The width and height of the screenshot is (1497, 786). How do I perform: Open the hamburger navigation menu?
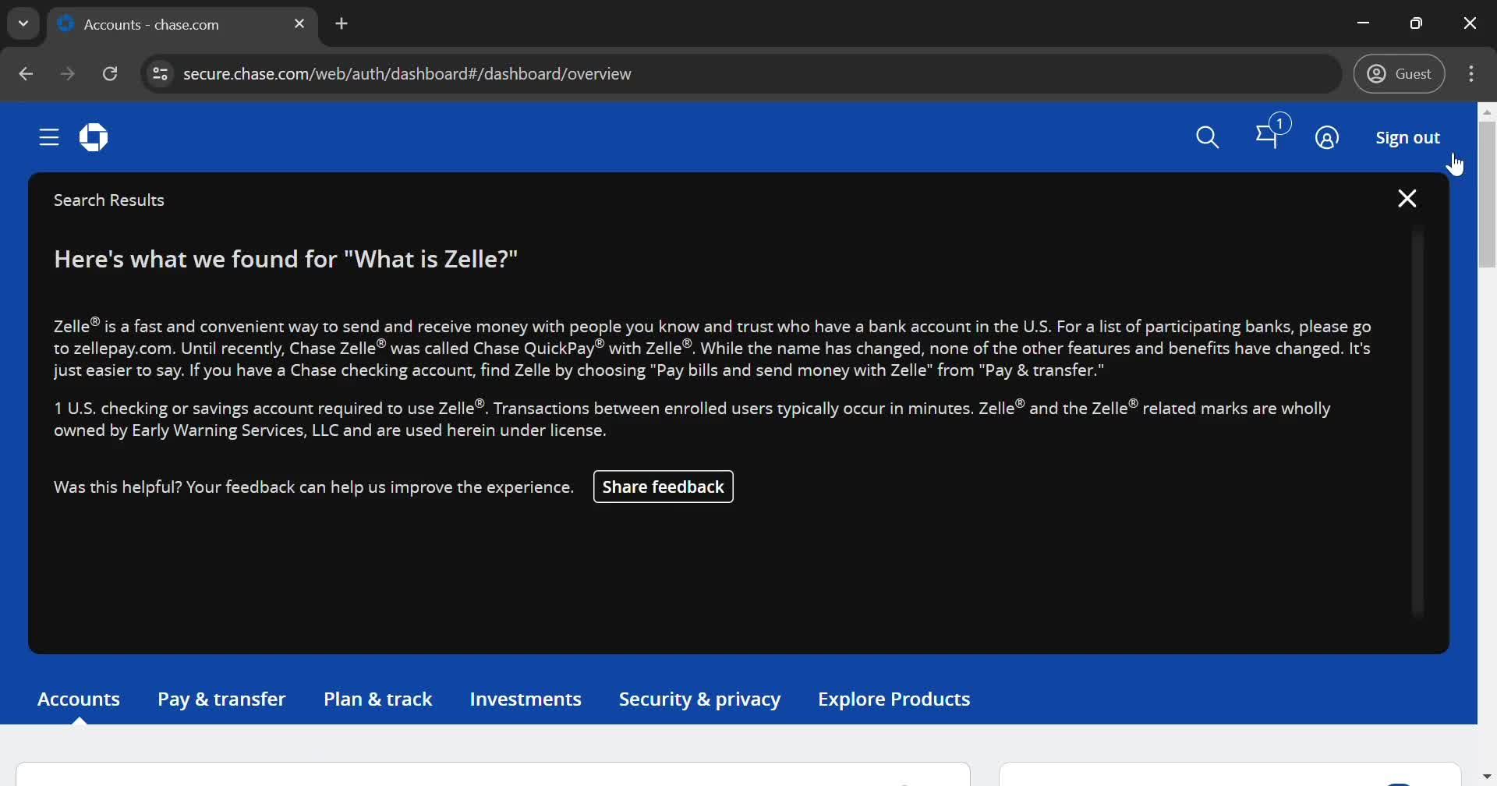point(48,137)
